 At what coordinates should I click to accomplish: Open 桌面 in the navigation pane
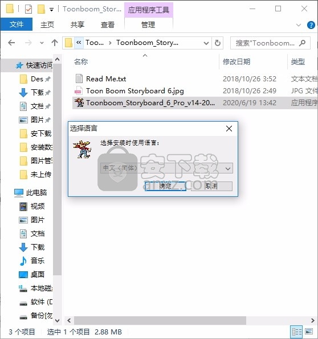click(32, 274)
